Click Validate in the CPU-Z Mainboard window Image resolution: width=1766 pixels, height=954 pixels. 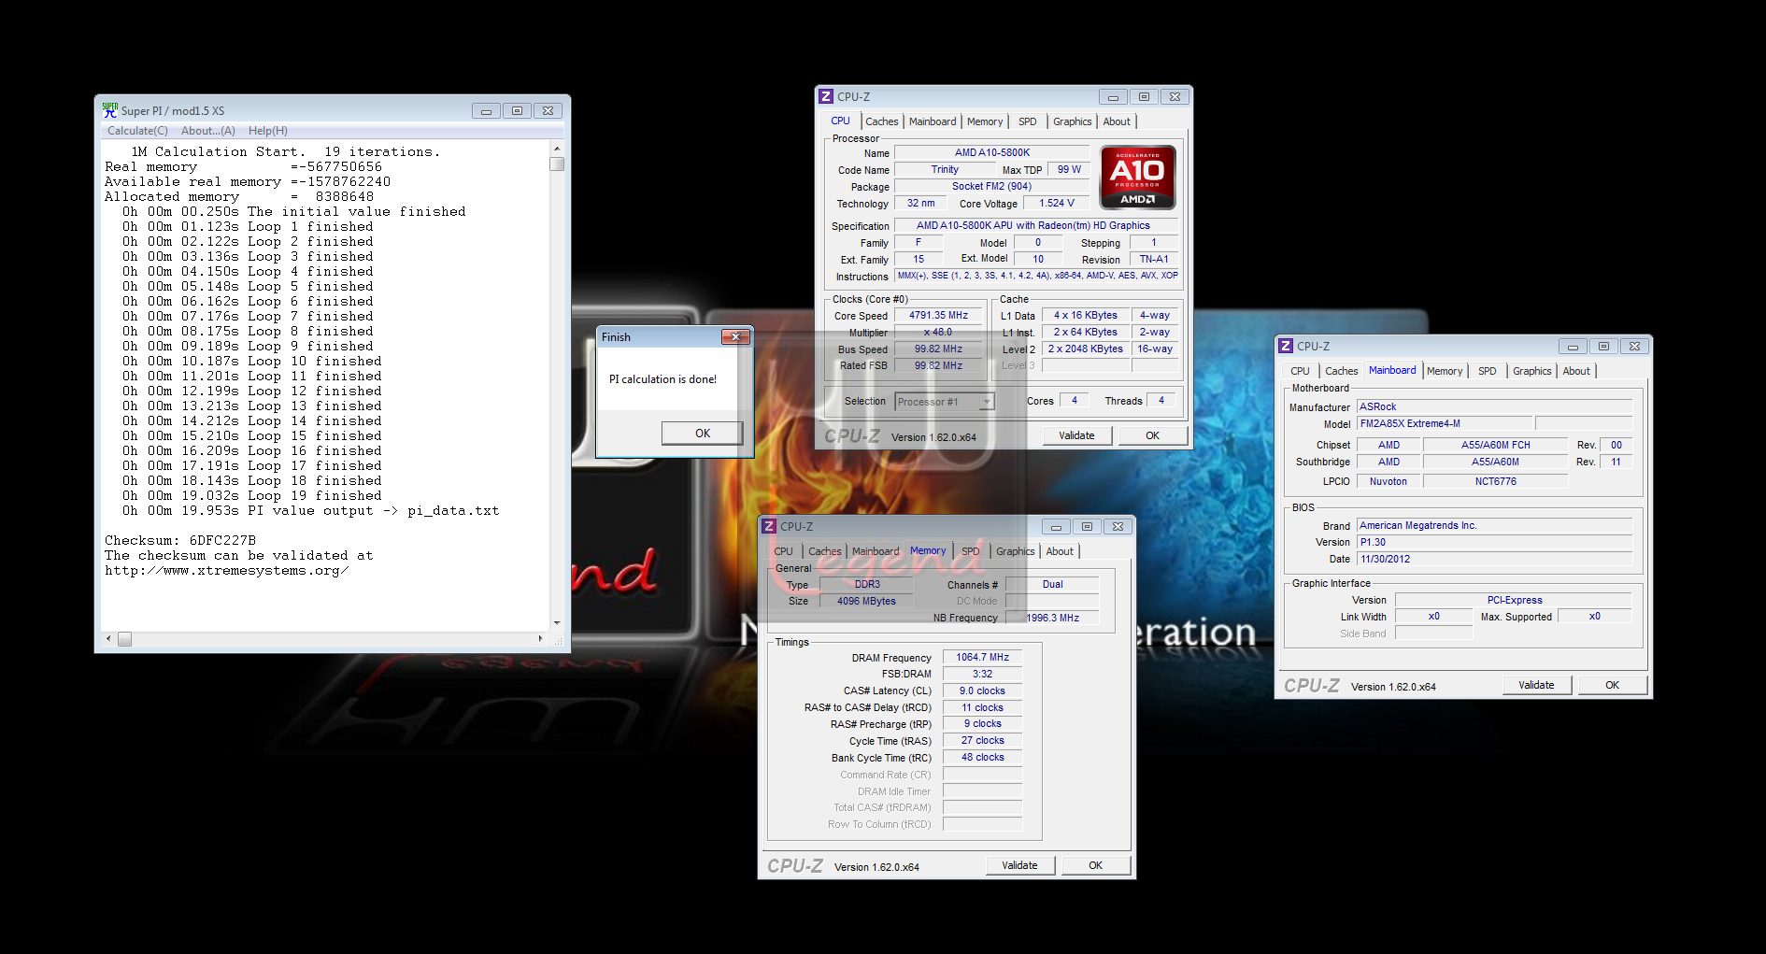click(1536, 685)
